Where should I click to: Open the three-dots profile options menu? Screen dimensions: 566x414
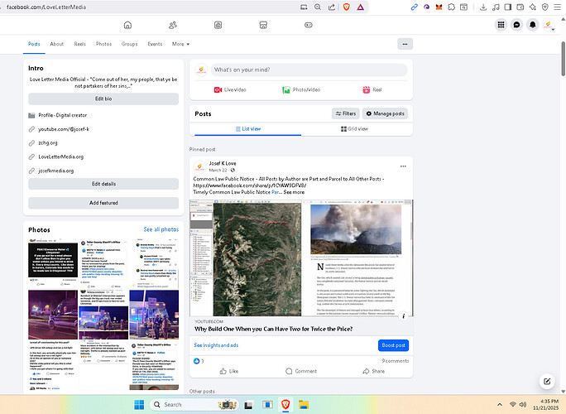[404, 44]
